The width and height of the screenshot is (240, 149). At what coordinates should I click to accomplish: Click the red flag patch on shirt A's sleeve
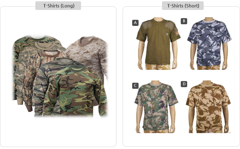click(178, 33)
